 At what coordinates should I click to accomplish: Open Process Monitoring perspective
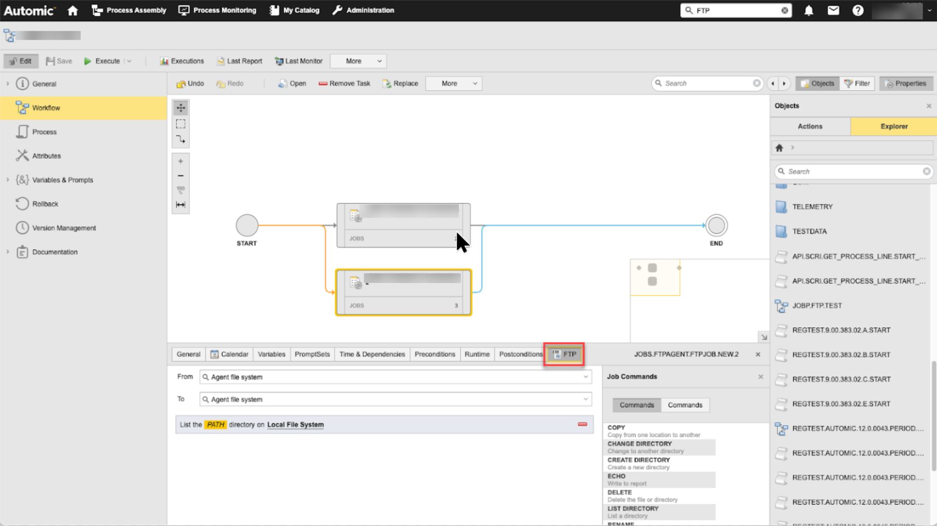[x=217, y=10]
